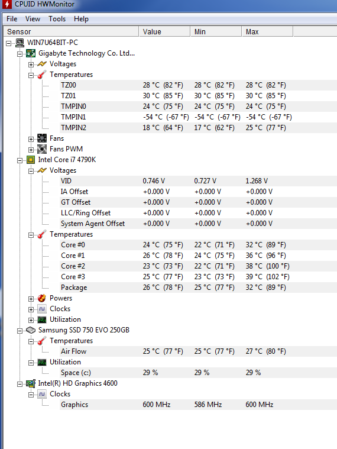Click the Max column header
Image resolution: width=337 pixels, height=449 pixels.
267,31
